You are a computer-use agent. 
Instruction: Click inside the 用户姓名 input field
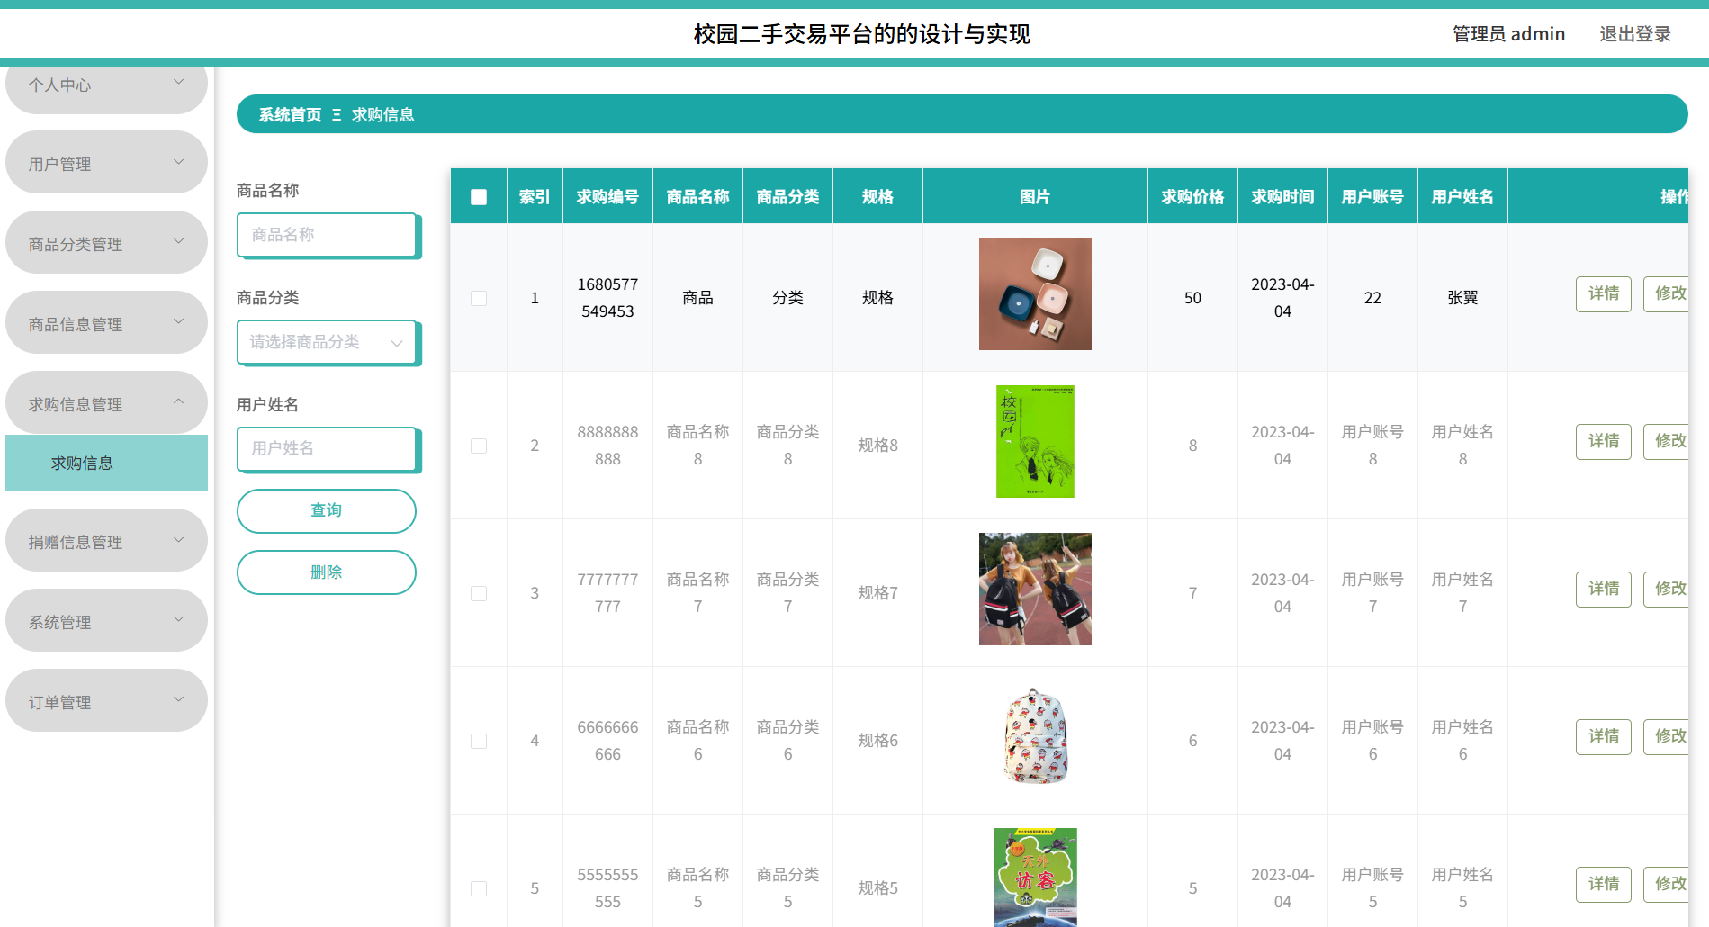(327, 448)
